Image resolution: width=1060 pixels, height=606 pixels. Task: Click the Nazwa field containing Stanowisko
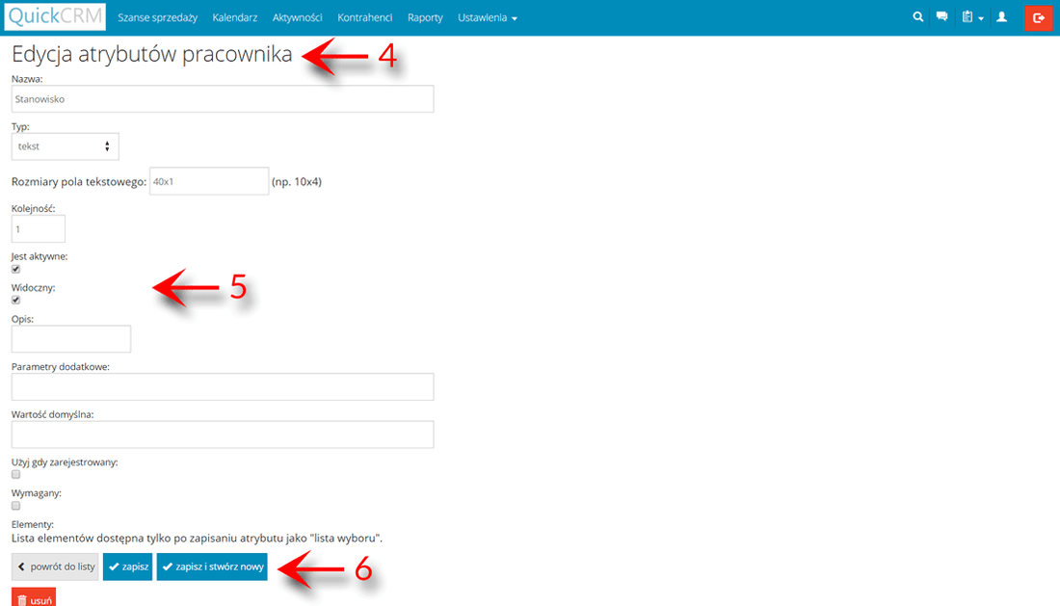pos(222,98)
